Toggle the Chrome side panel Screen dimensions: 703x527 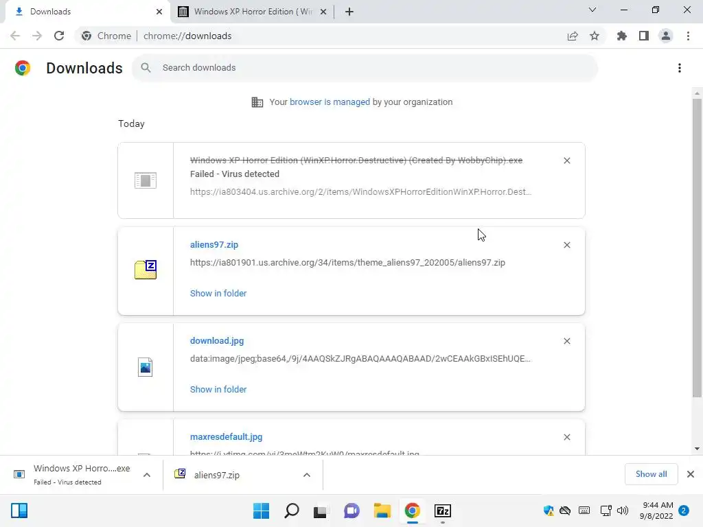pyautogui.click(x=644, y=36)
